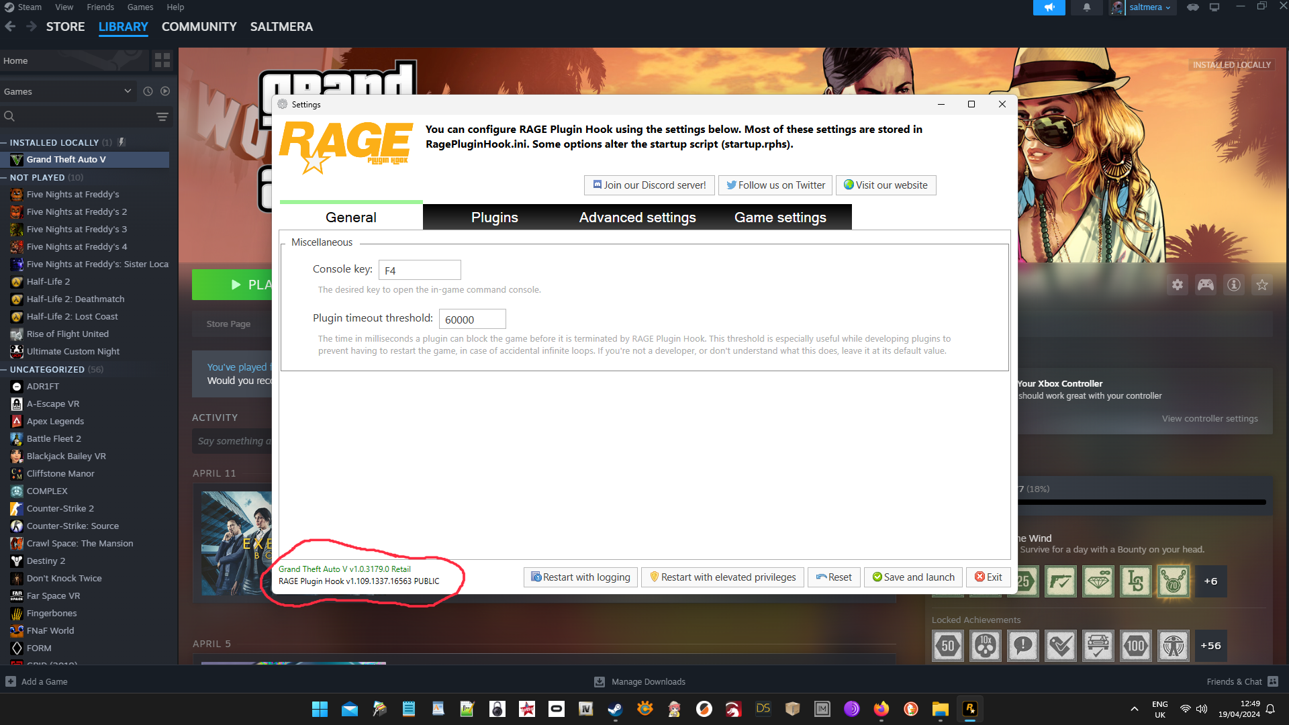Open Steam notifications bell
The width and height of the screenshot is (1289, 725).
(x=1087, y=7)
